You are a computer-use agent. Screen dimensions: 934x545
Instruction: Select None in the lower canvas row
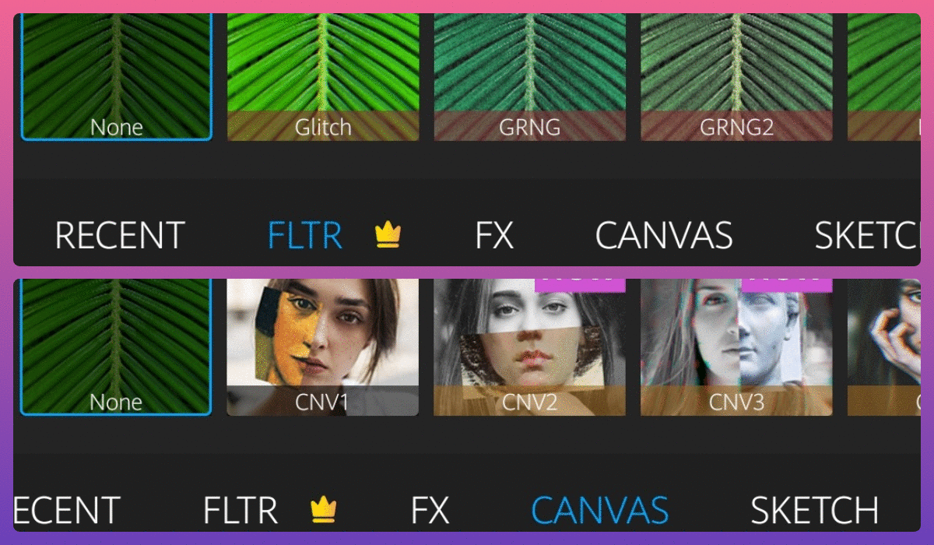point(116,347)
